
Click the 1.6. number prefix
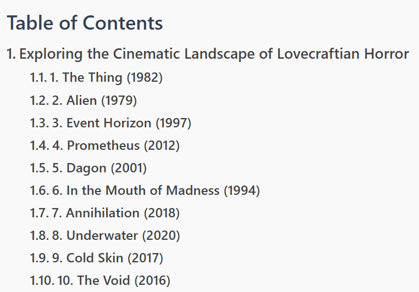coord(39,190)
